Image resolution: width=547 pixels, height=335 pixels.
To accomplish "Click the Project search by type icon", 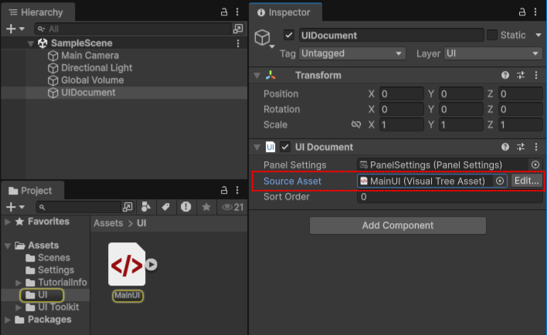I will pyautogui.click(x=146, y=207).
